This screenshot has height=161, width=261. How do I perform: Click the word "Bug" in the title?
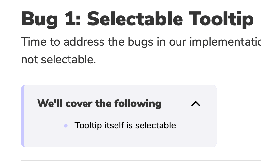tap(39, 20)
